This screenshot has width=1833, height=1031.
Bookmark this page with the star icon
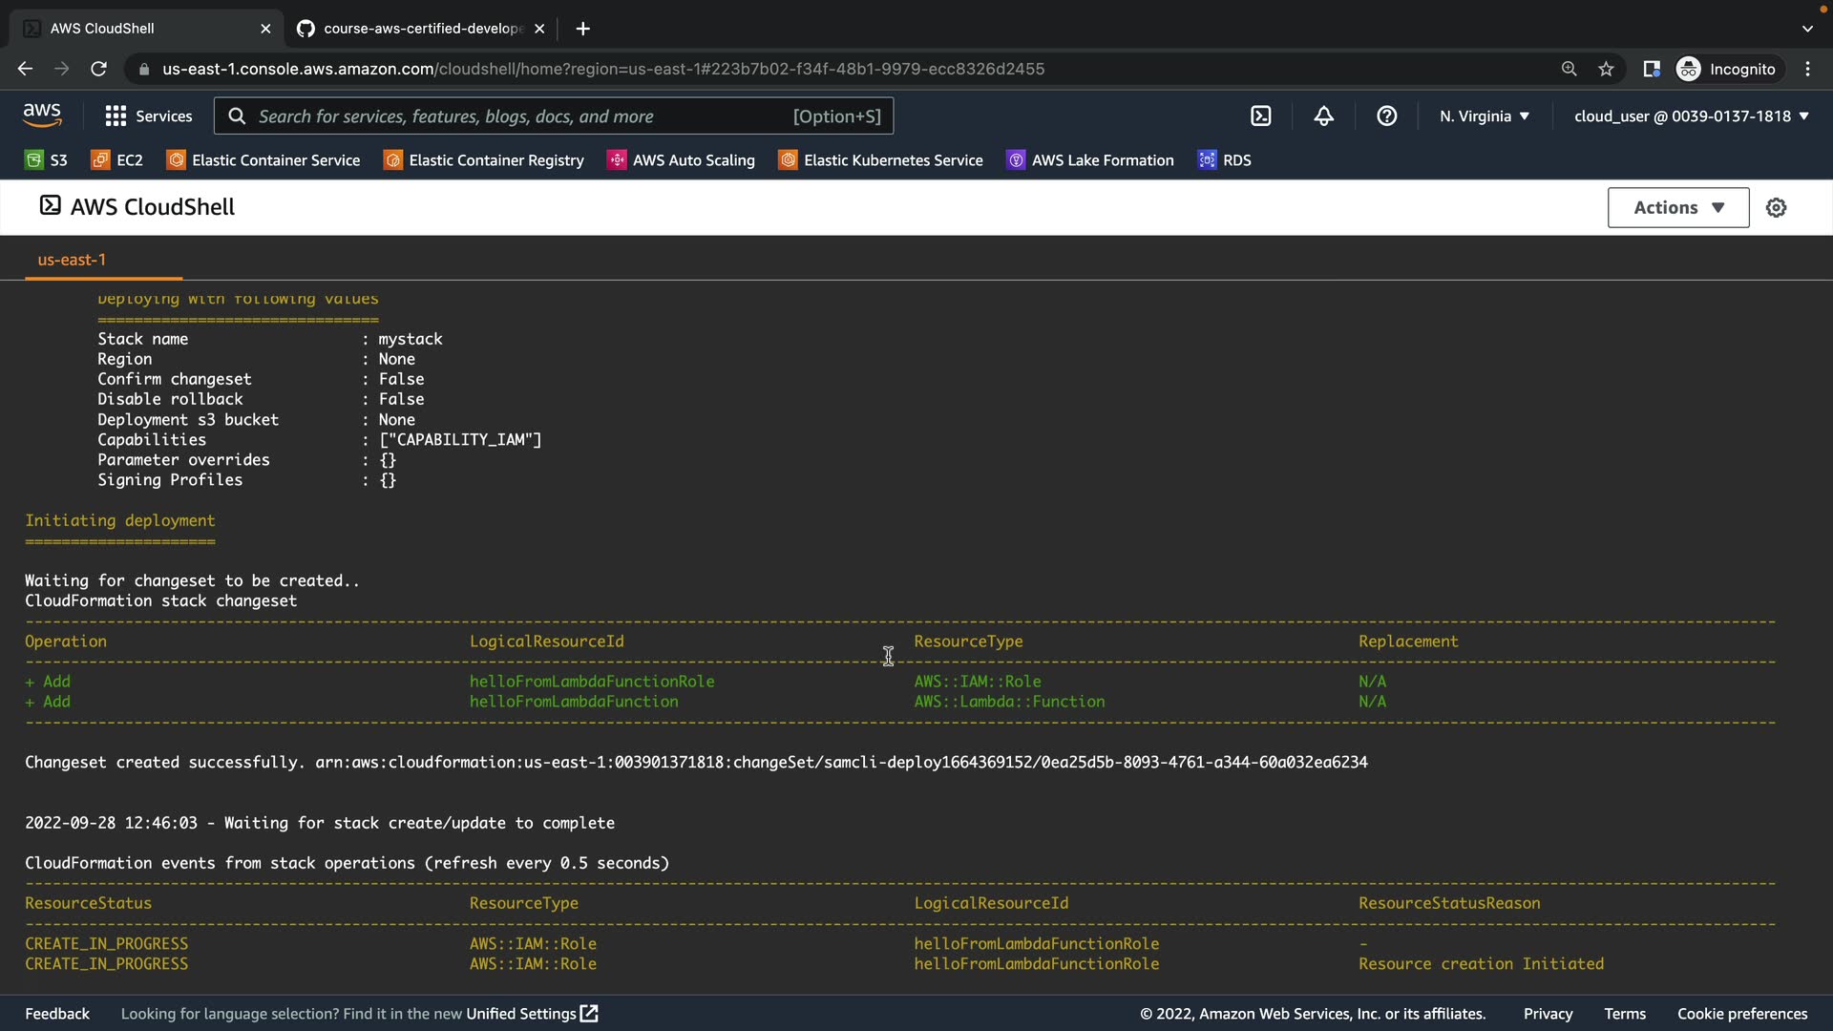1606,69
